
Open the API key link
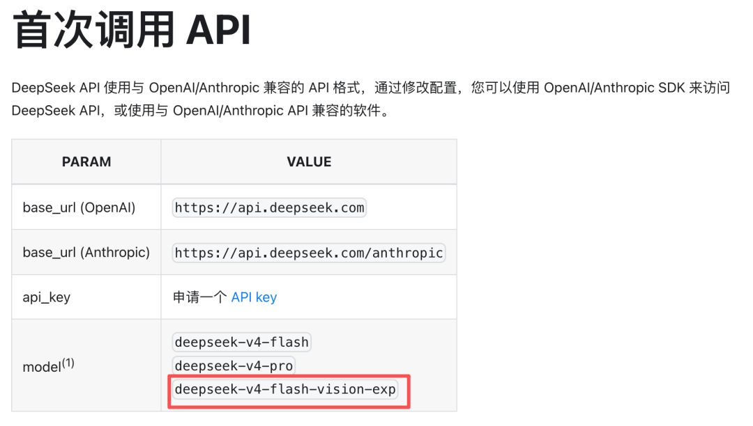[254, 298]
